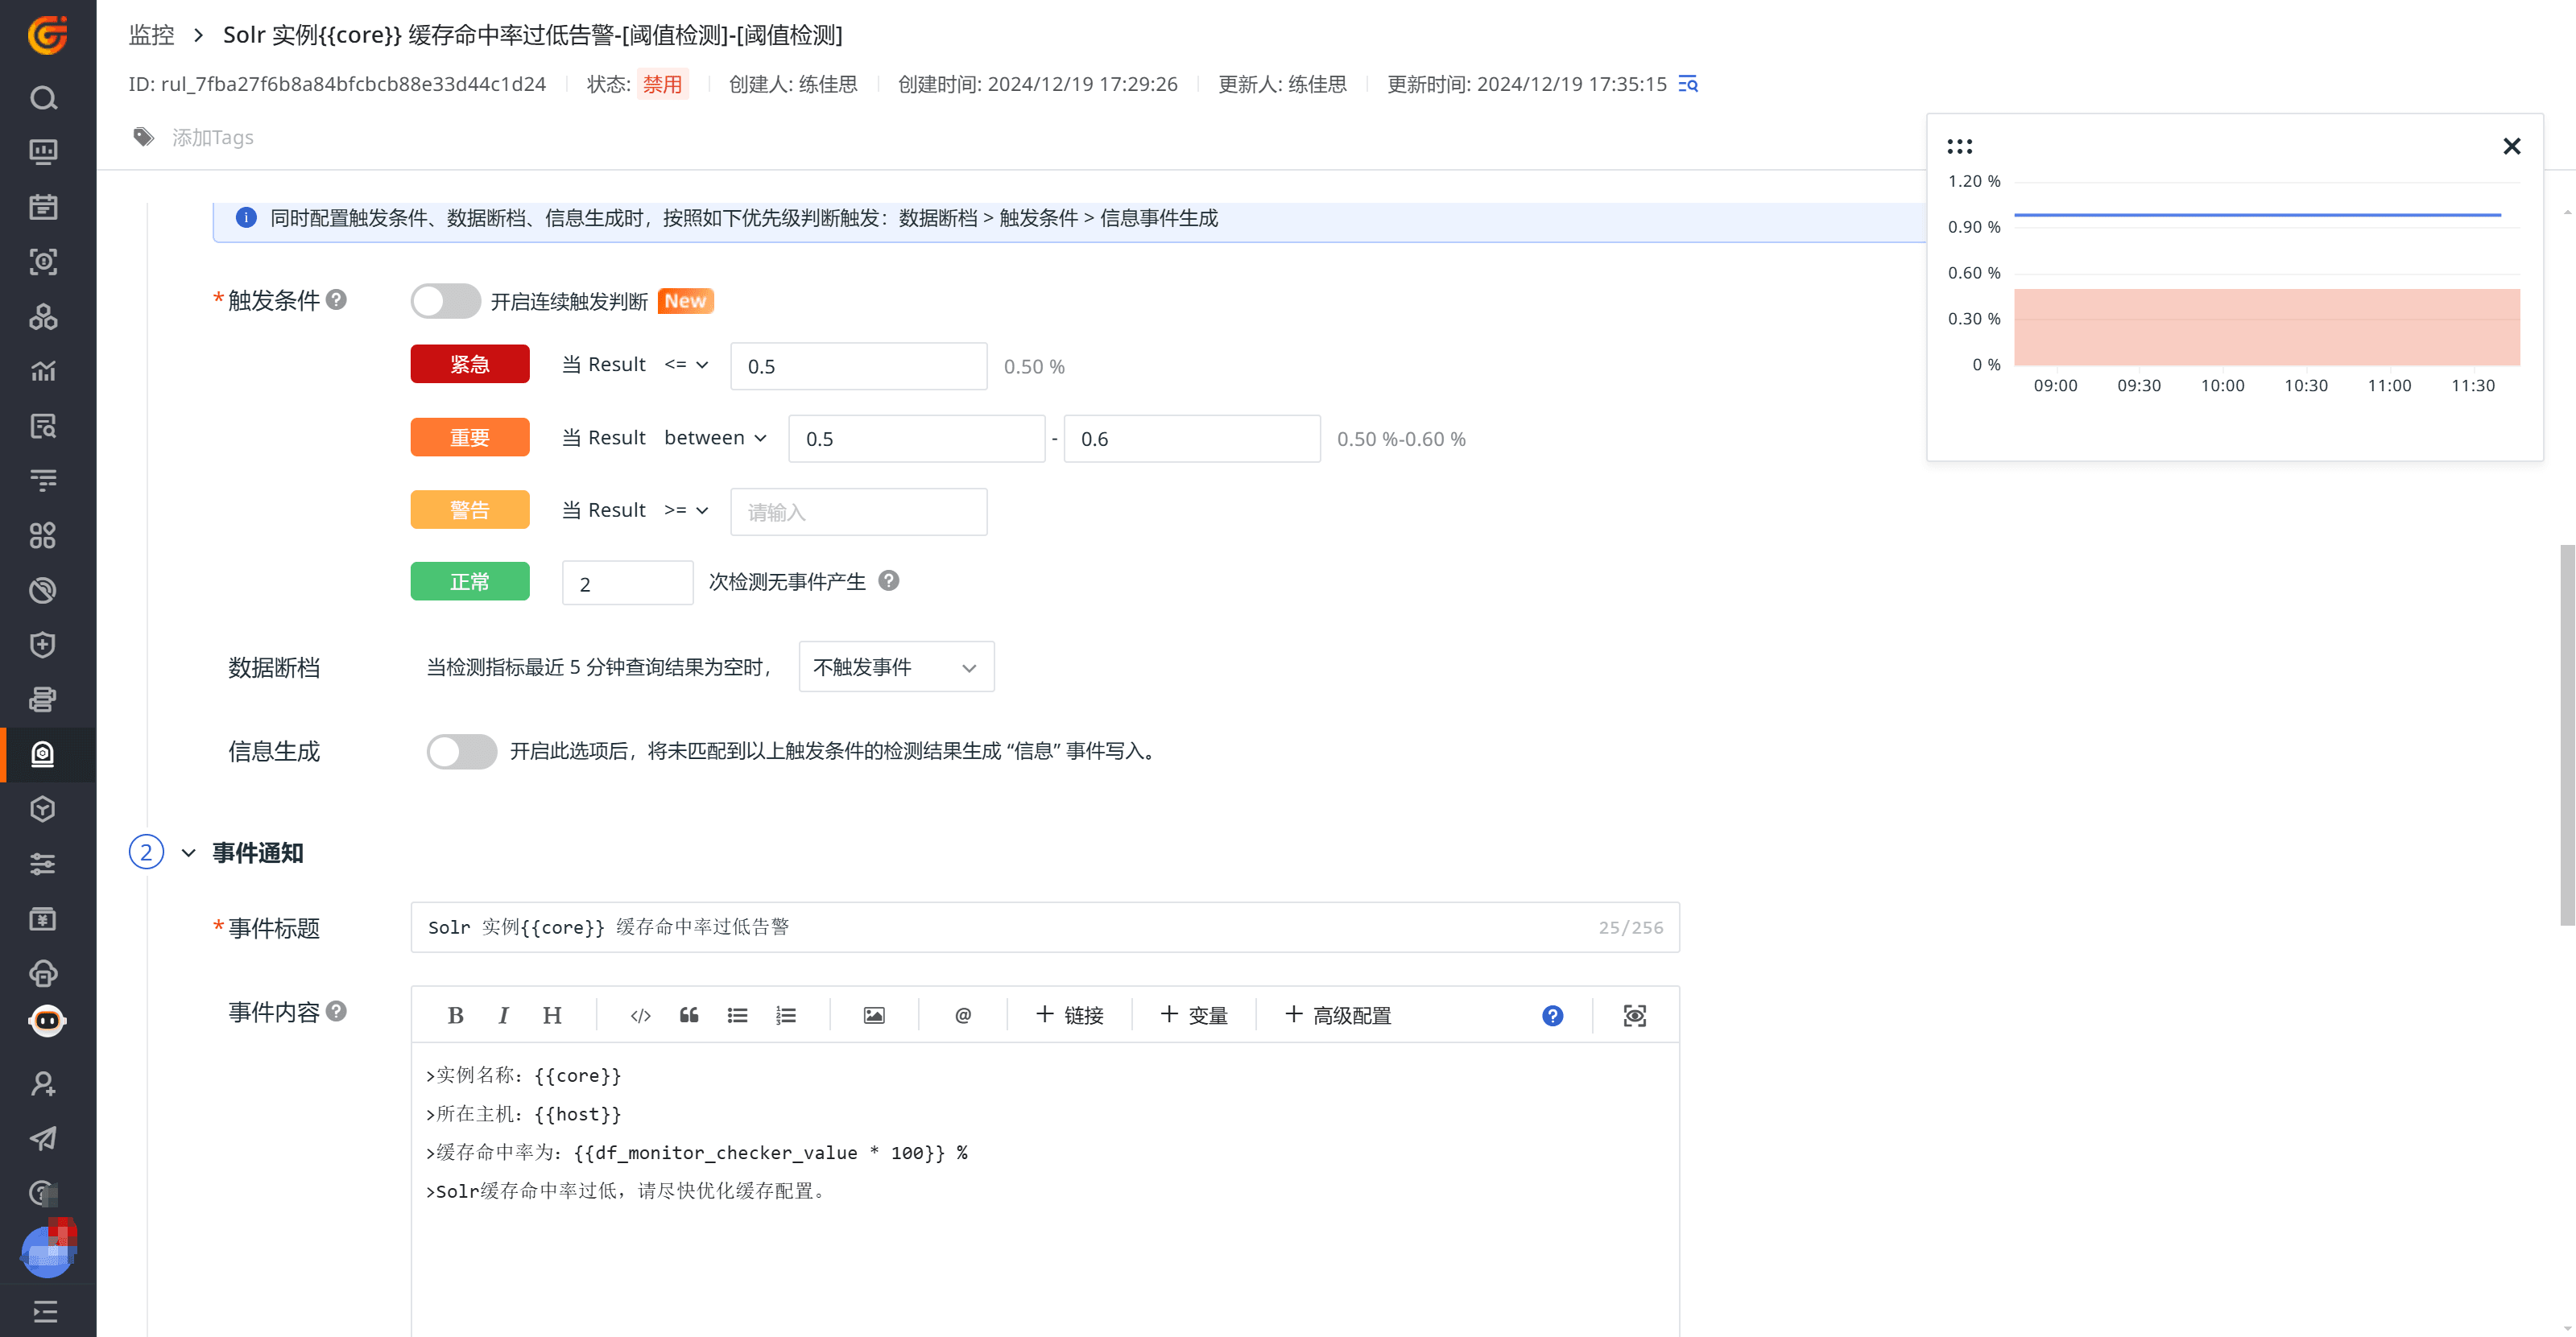
Task: Open the monitor-screen dashboard icon in the sidebar
Action: click(x=43, y=152)
